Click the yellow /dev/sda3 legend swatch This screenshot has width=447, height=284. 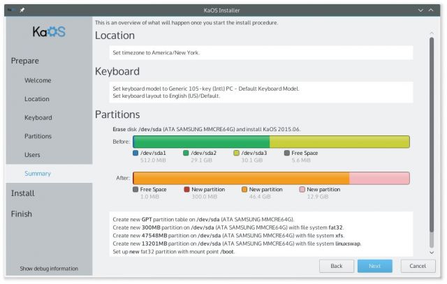(x=236, y=153)
